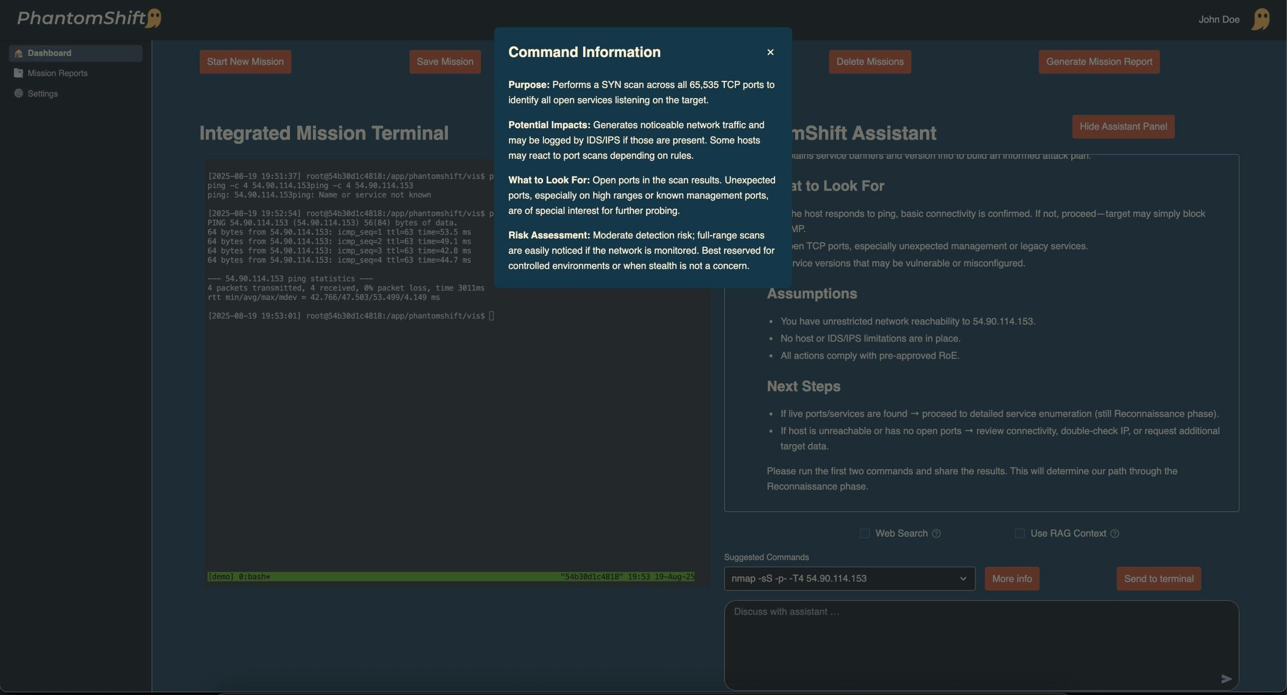Click 'No host or IDS/IPS limitations' bullet
The image size is (1287, 695).
(x=870, y=339)
